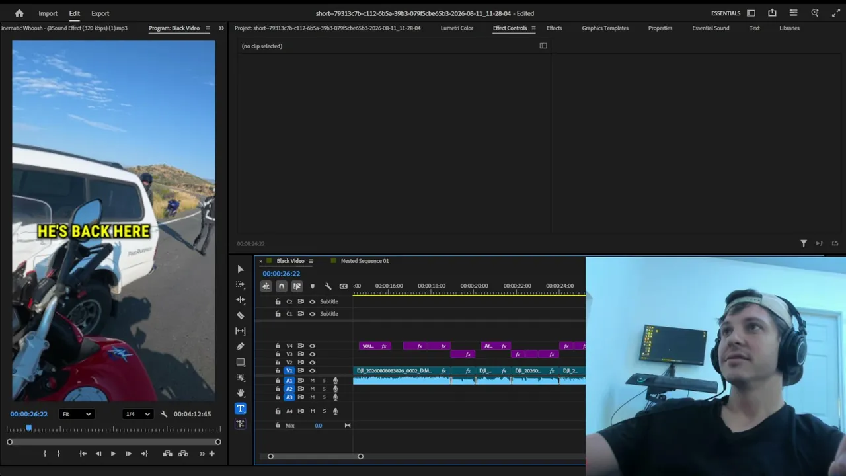Solo audio track A2
The height and width of the screenshot is (476, 846).
coord(324,389)
